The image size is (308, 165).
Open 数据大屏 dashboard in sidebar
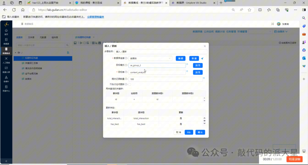coord(6,70)
